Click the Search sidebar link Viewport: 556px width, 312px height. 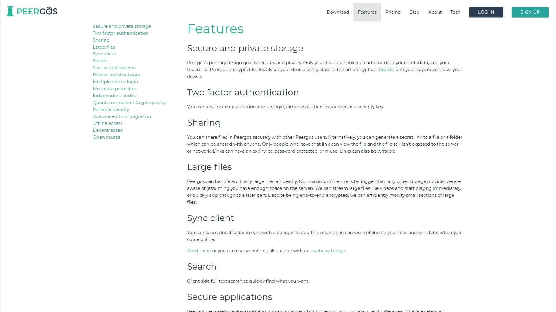100,61
